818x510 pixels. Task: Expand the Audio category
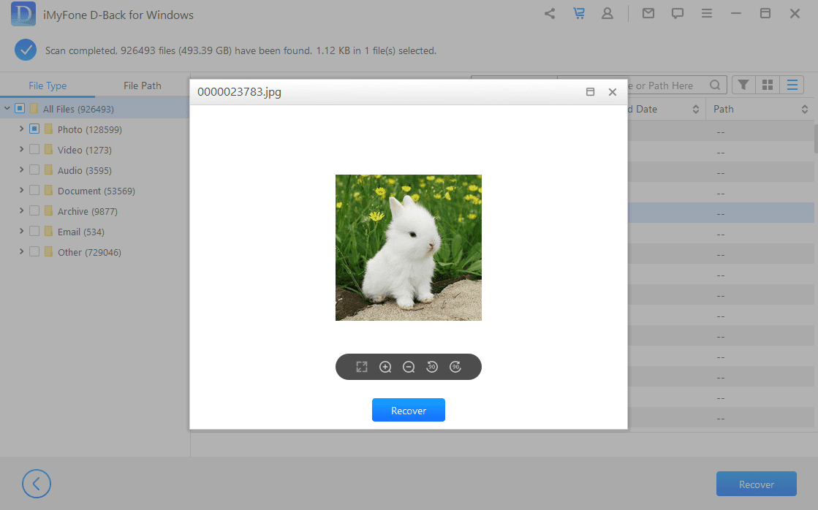click(21, 170)
